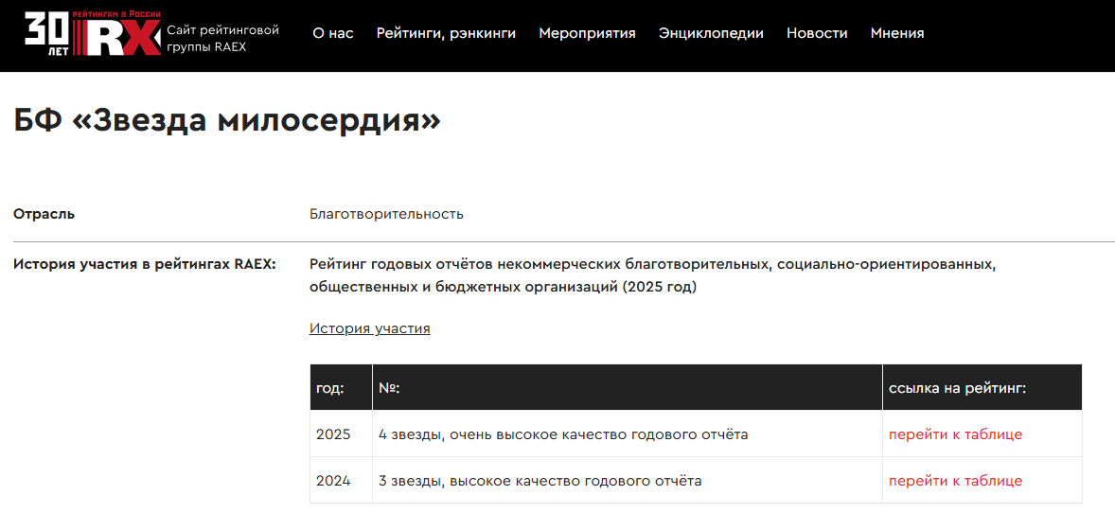The image size is (1115, 513).
Task: Click the Благотворительность value
Action: pos(387,214)
